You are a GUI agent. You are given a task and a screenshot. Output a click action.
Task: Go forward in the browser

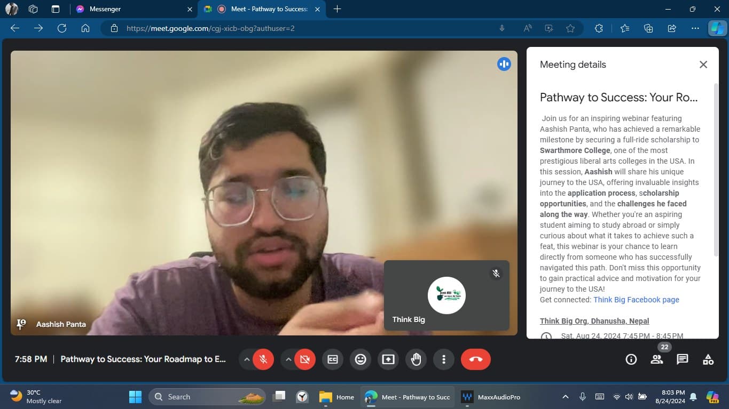coord(38,28)
